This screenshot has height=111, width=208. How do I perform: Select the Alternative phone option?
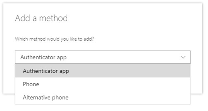(x=46, y=97)
